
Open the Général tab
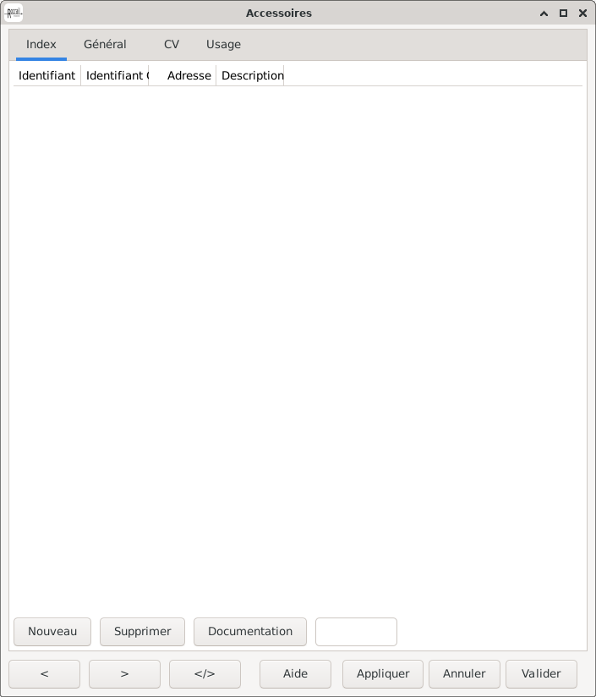pos(105,45)
